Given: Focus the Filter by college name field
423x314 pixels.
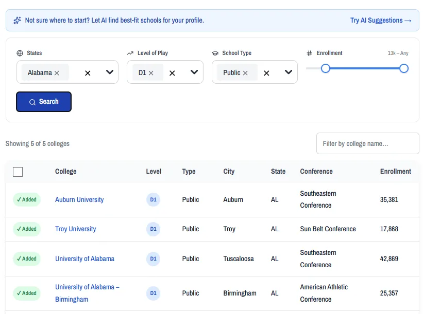Looking at the screenshot, I should pyautogui.click(x=368, y=143).
